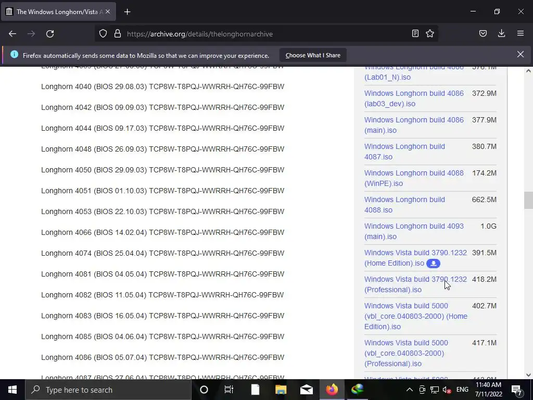Select the Longhorn 4066 product key line
Viewport: 533px width, 400px height.
162,232
